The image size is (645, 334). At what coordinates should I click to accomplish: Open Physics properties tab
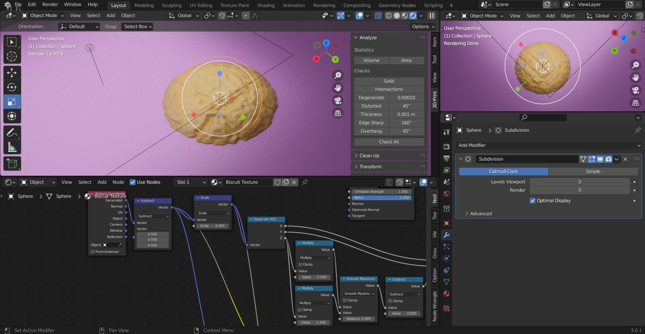(x=446, y=259)
